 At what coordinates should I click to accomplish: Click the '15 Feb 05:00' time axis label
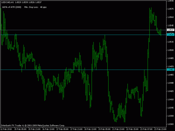(20, 129)
